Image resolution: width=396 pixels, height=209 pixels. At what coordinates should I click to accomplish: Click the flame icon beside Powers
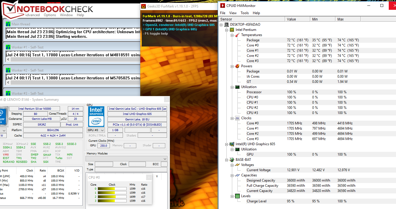click(237, 66)
